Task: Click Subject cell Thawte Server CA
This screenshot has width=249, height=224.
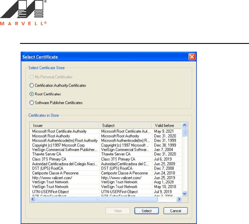Action: click(116, 154)
